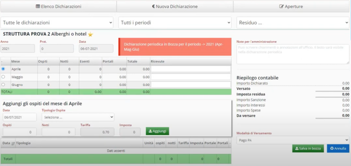The image size is (351, 166).
Task: Select the Aprile radio button
Action: (x=3, y=69)
